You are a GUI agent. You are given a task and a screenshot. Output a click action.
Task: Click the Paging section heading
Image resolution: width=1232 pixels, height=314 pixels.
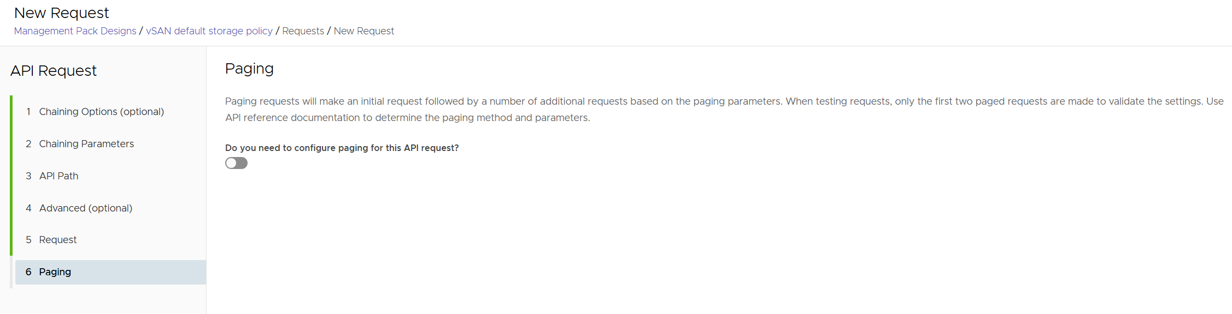tap(249, 69)
